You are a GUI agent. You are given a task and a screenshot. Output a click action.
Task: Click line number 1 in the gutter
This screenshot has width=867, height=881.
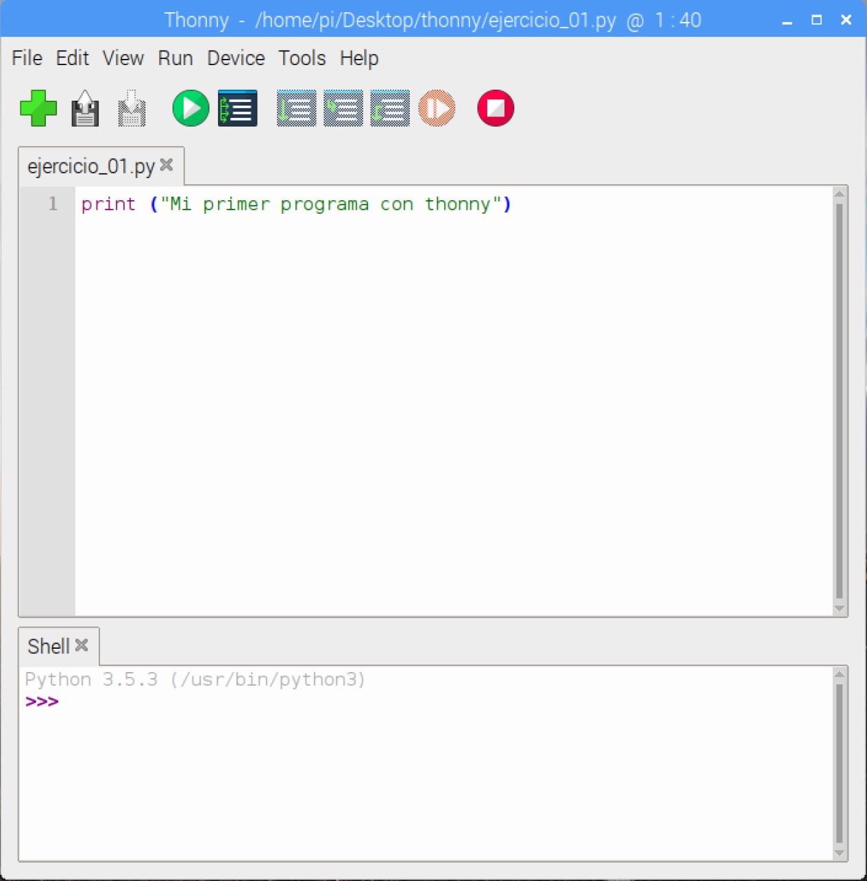[x=53, y=204]
